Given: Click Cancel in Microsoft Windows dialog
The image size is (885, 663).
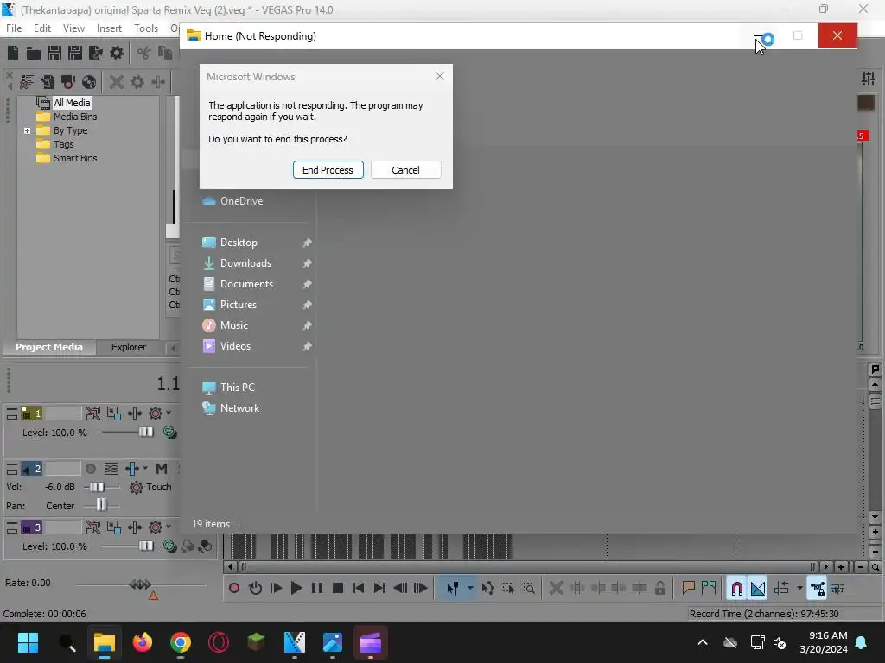Looking at the screenshot, I should [x=406, y=170].
